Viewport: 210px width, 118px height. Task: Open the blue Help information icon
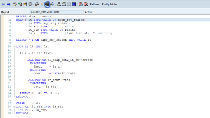coord(74,4)
